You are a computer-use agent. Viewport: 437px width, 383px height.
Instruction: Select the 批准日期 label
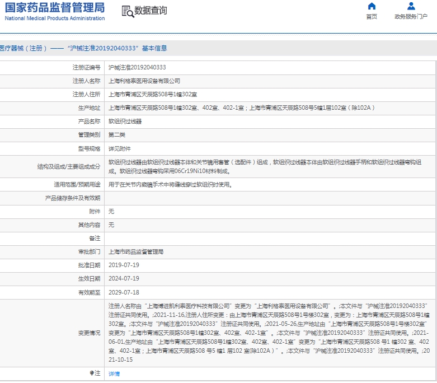[x=89, y=265]
